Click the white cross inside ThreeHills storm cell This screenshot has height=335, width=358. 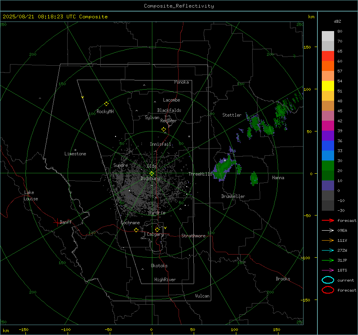tap(225, 160)
